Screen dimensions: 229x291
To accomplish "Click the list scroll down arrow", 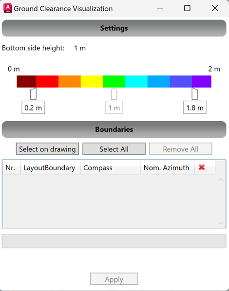I will coord(221,223).
